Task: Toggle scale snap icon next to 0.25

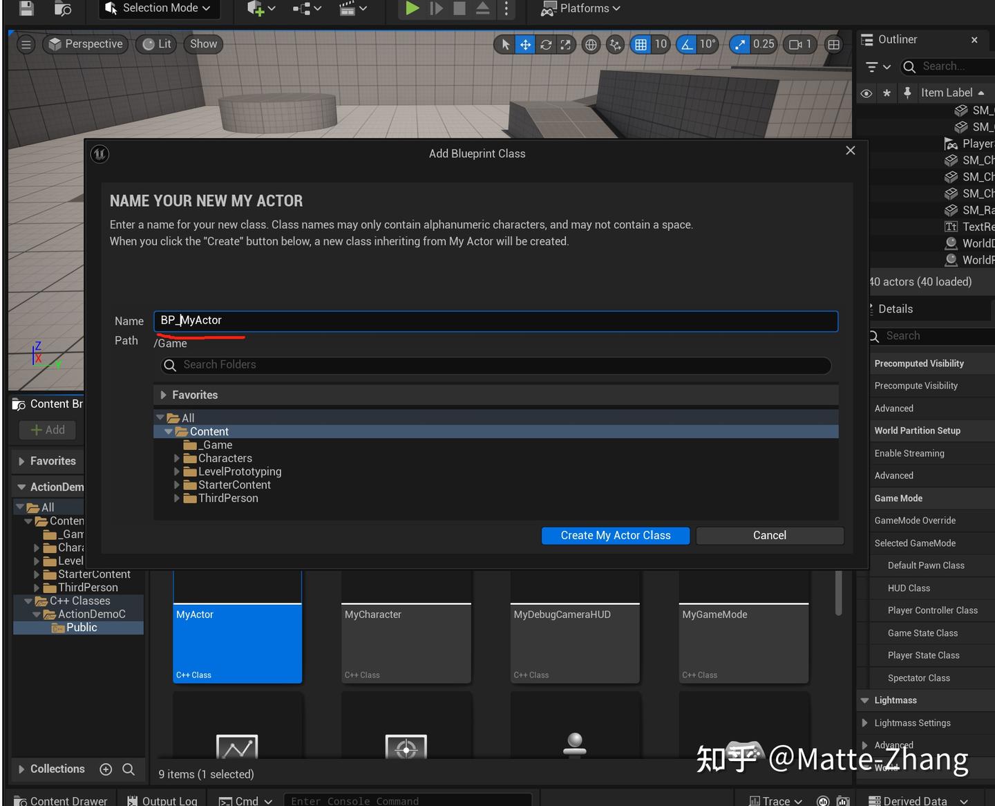Action: 740,44
